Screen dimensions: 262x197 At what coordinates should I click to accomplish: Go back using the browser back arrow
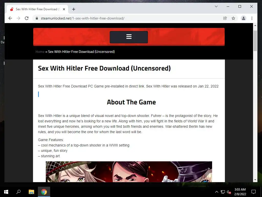tap(10, 18)
